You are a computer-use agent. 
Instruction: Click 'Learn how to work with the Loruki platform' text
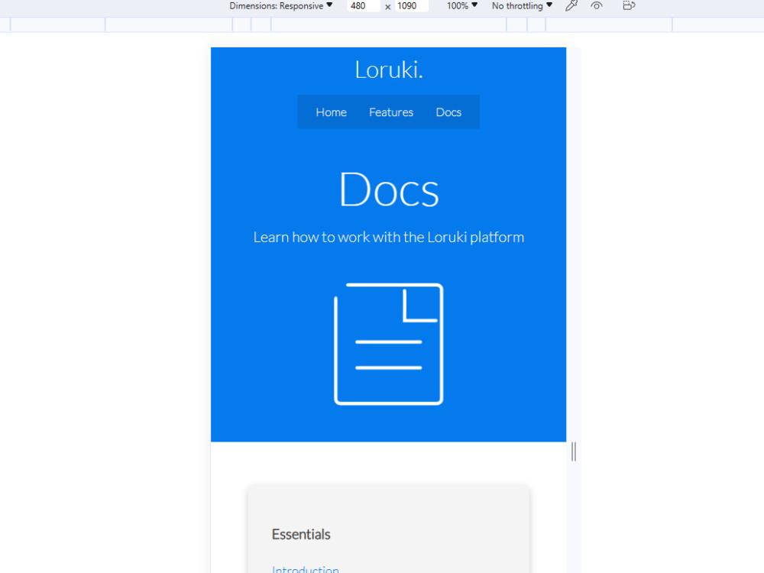point(388,238)
